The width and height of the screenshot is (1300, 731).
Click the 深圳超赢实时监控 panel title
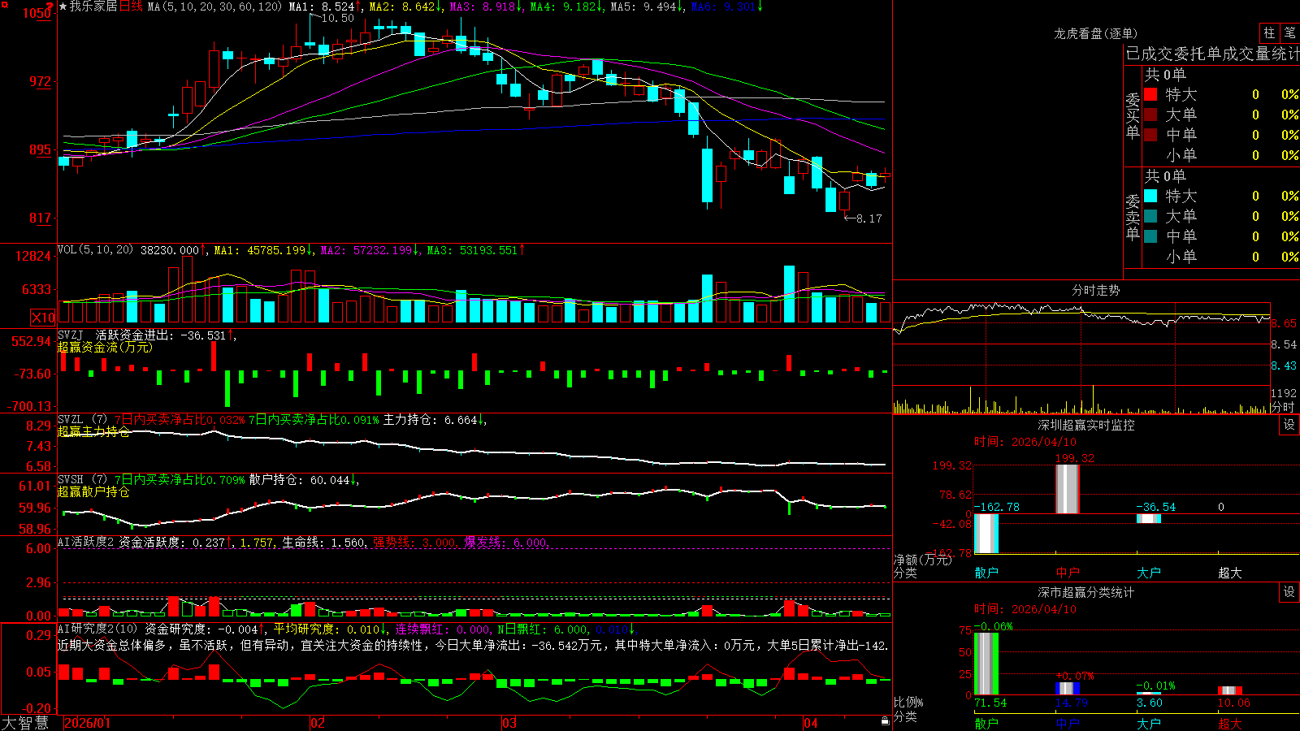coord(1086,425)
